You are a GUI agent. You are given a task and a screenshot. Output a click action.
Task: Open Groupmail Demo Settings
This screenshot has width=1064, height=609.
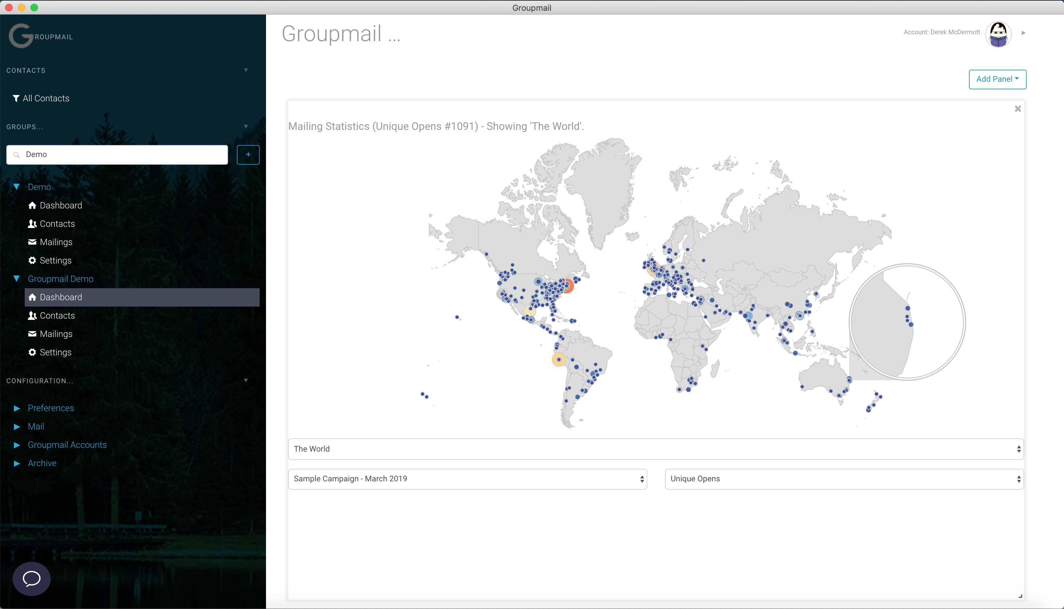(x=56, y=352)
